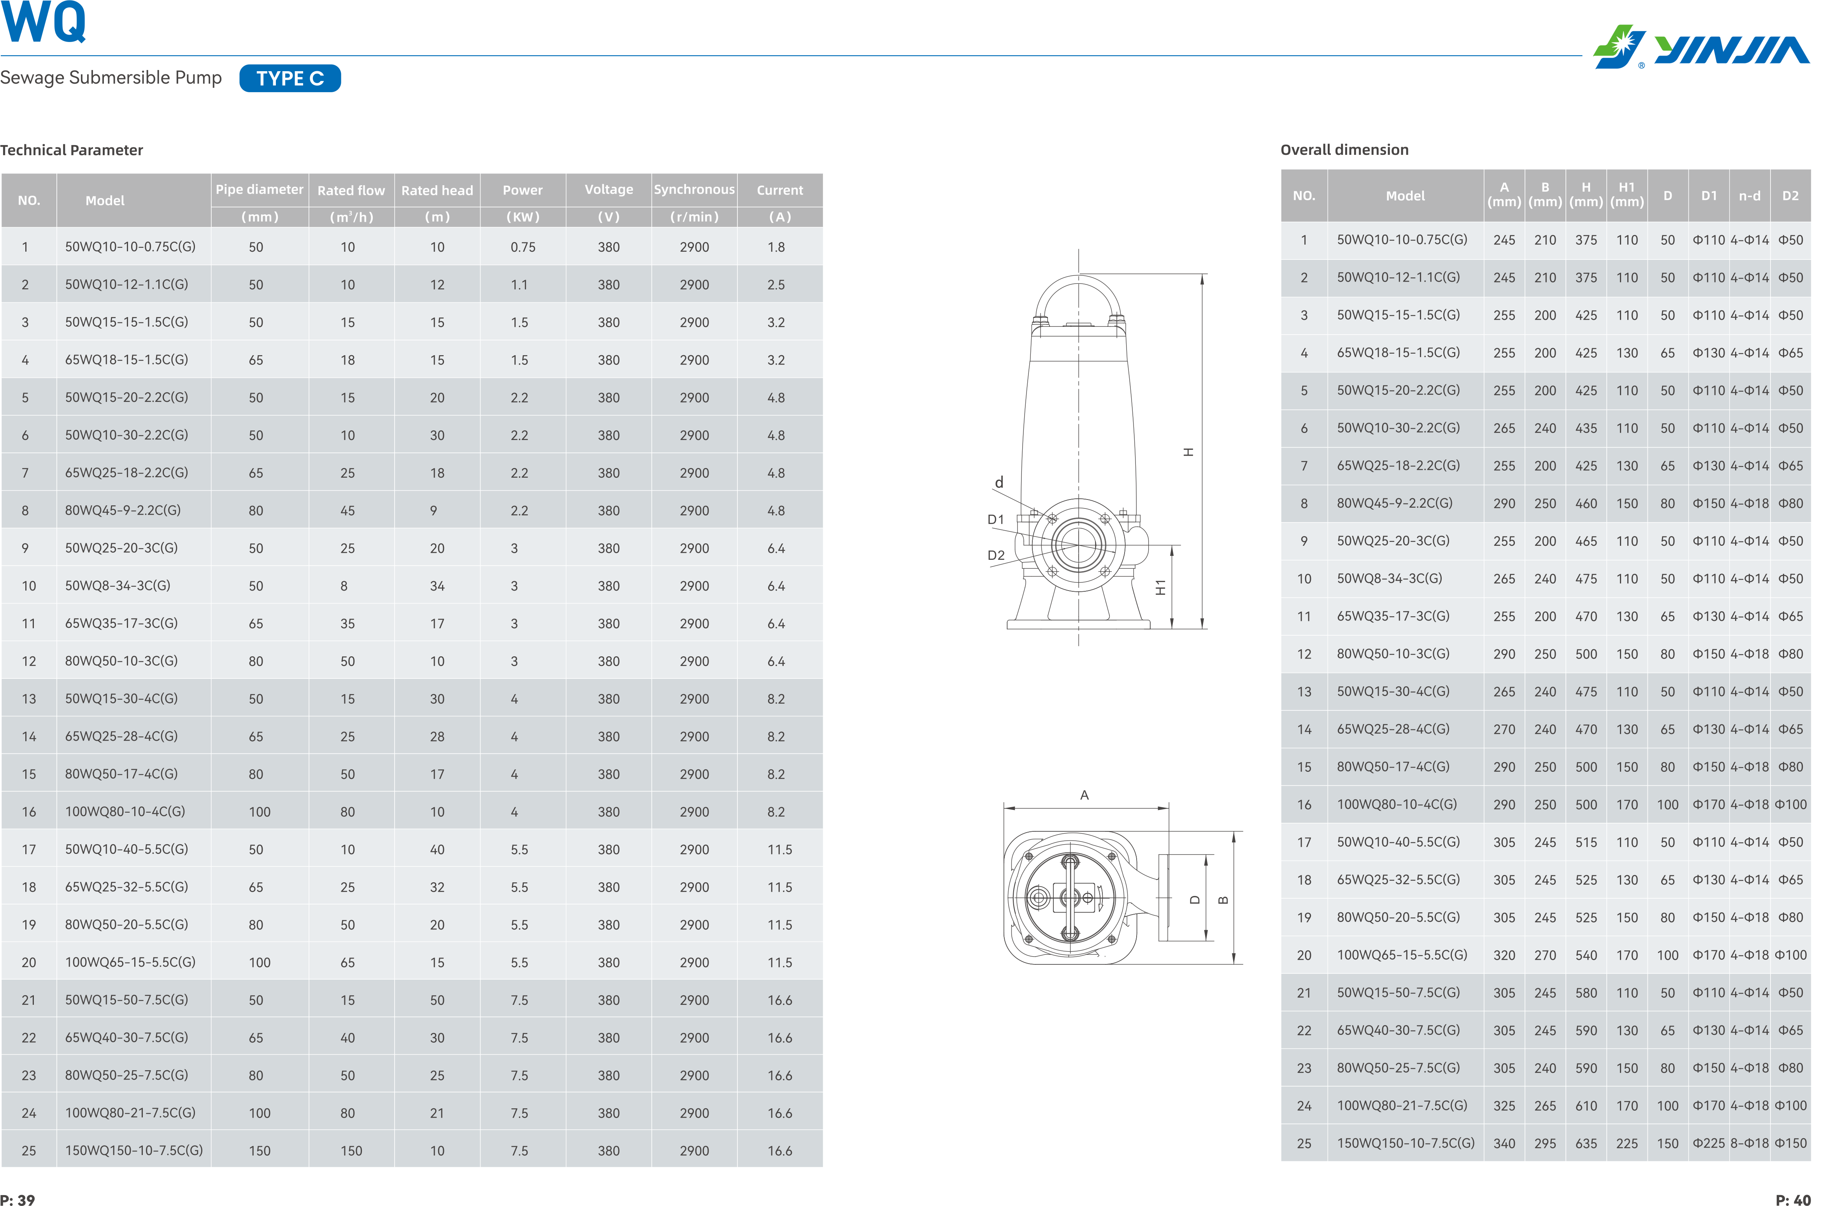Click the H1 dimension label on the diagram
Image resolution: width=1846 pixels, height=1206 pixels.
click(1160, 587)
